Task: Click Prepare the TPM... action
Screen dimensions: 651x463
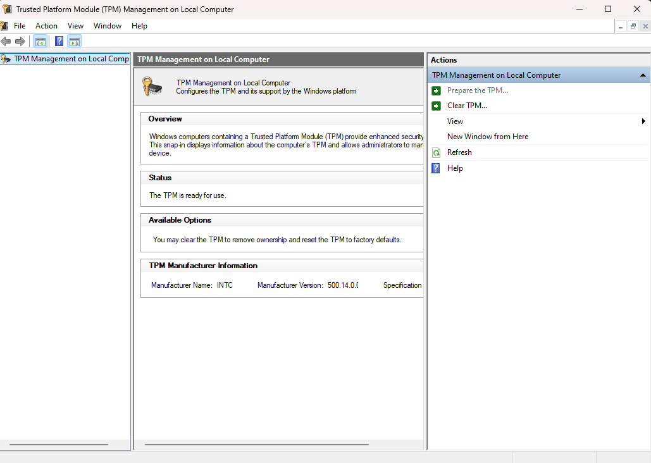Action: (x=478, y=90)
